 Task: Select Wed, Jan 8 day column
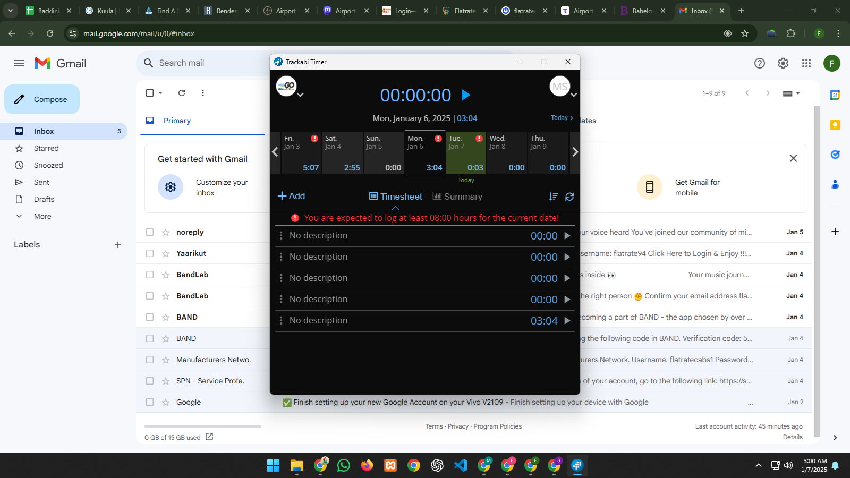[507, 153]
